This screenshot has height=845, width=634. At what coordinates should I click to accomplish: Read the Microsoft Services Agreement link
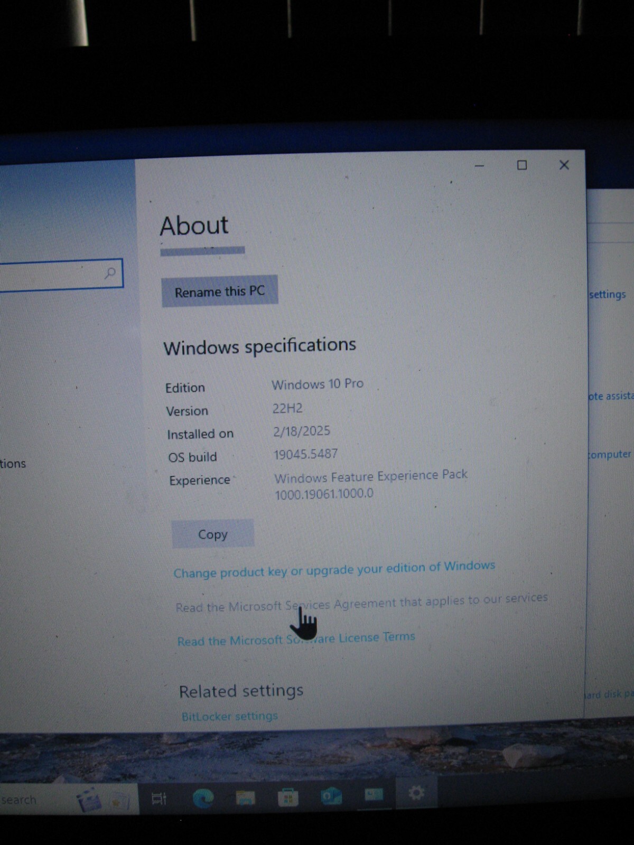361,603
